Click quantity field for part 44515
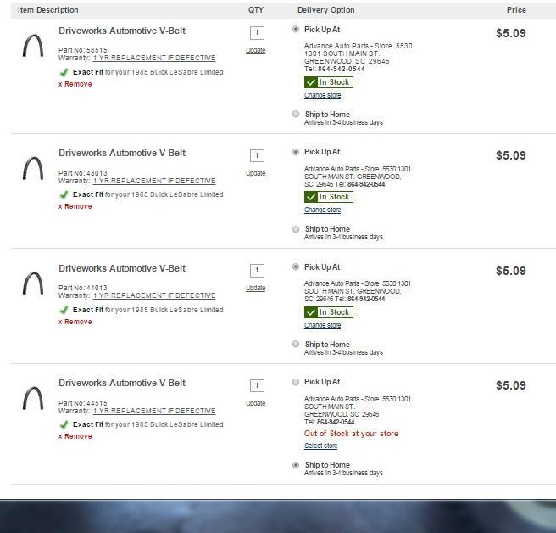 coord(257,385)
